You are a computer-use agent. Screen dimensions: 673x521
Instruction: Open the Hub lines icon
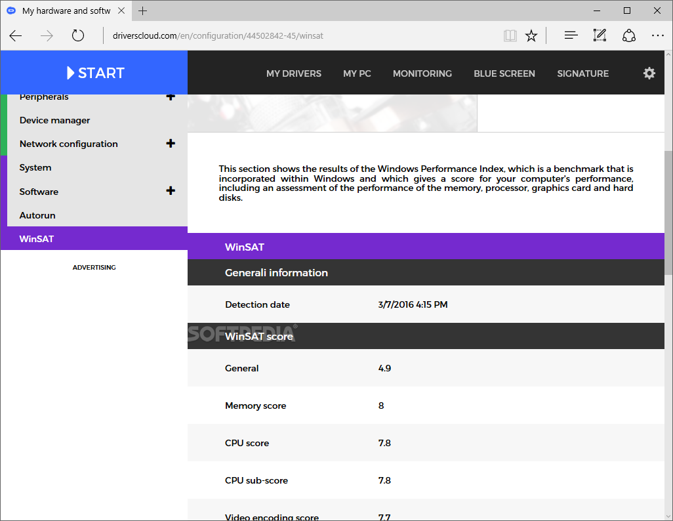tap(571, 35)
